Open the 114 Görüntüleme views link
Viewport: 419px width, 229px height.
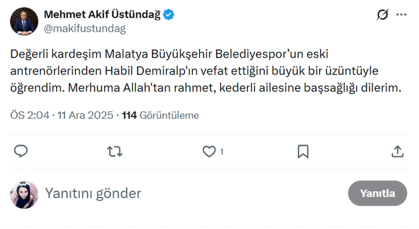click(x=160, y=115)
